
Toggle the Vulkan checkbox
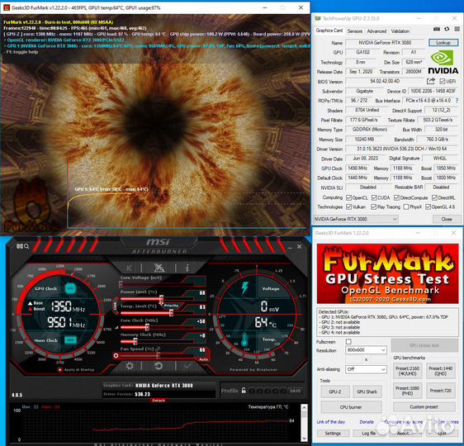[x=349, y=206]
